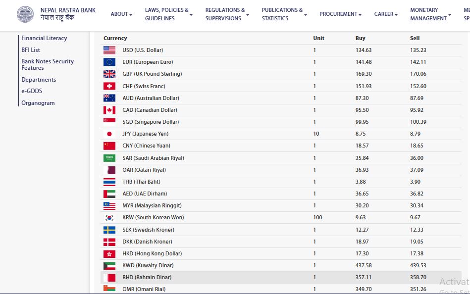Click the e-GDDS sidebar link

(x=32, y=91)
